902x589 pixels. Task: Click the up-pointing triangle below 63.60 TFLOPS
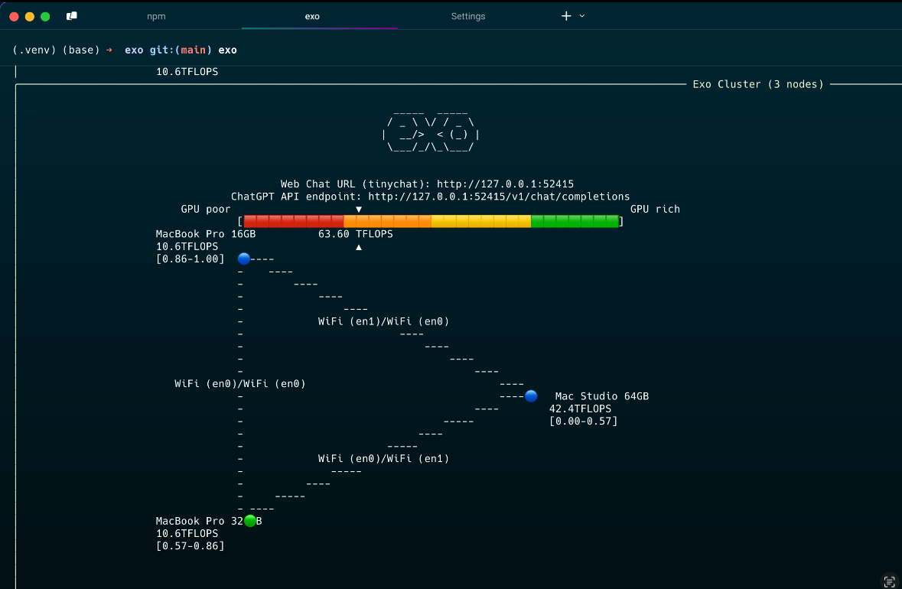pos(359,247)
